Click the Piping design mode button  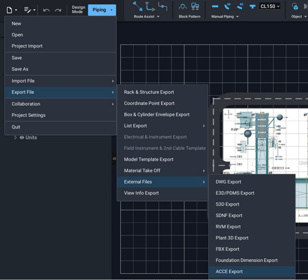pos(102,10)
